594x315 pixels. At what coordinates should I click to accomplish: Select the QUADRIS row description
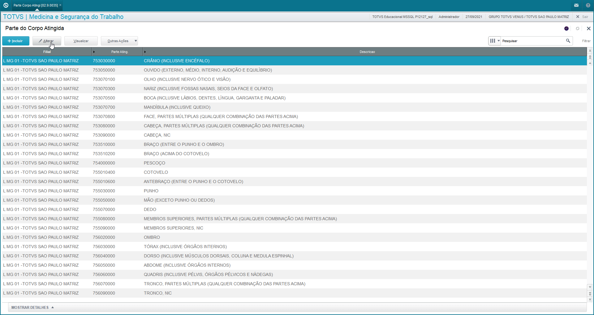[208, 274]
